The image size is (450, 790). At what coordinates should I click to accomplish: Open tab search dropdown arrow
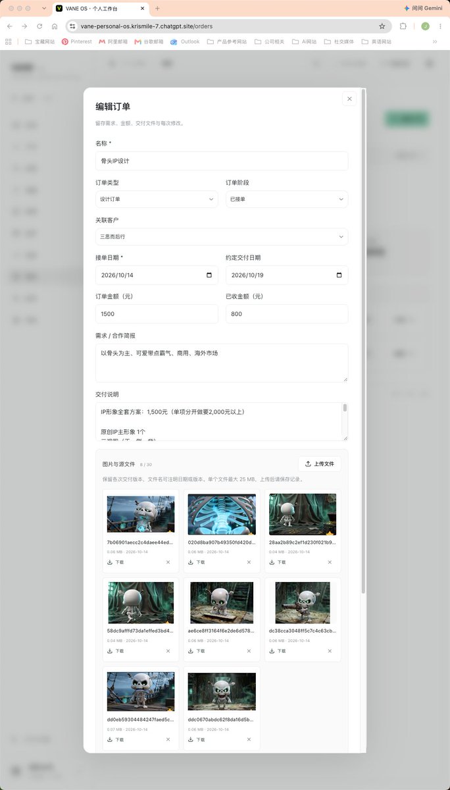pos(43,8)
